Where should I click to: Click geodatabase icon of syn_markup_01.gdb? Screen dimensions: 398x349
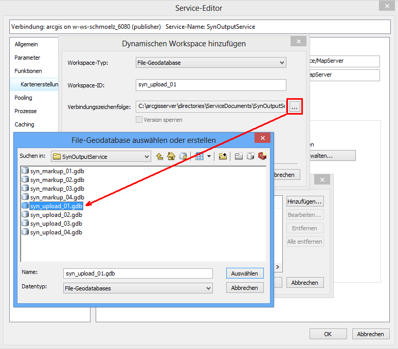tap(25, 171)
